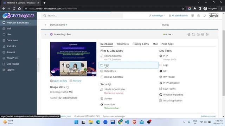
Task: Expand all domains toggle in table header
Action: pyautogui.click(x=45, y=25)
